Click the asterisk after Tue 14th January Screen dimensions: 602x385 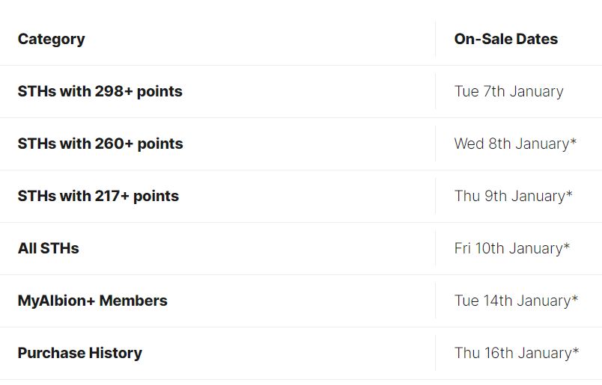(x=575, y=298)
